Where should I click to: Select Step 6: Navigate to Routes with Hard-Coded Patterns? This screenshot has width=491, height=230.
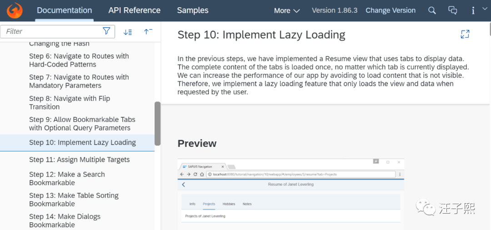[x=79, y=60]
